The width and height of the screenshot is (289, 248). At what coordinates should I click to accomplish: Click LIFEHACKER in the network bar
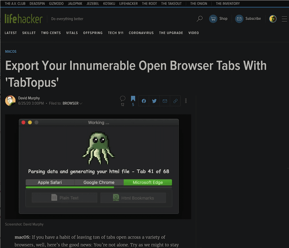pos(128,4)
